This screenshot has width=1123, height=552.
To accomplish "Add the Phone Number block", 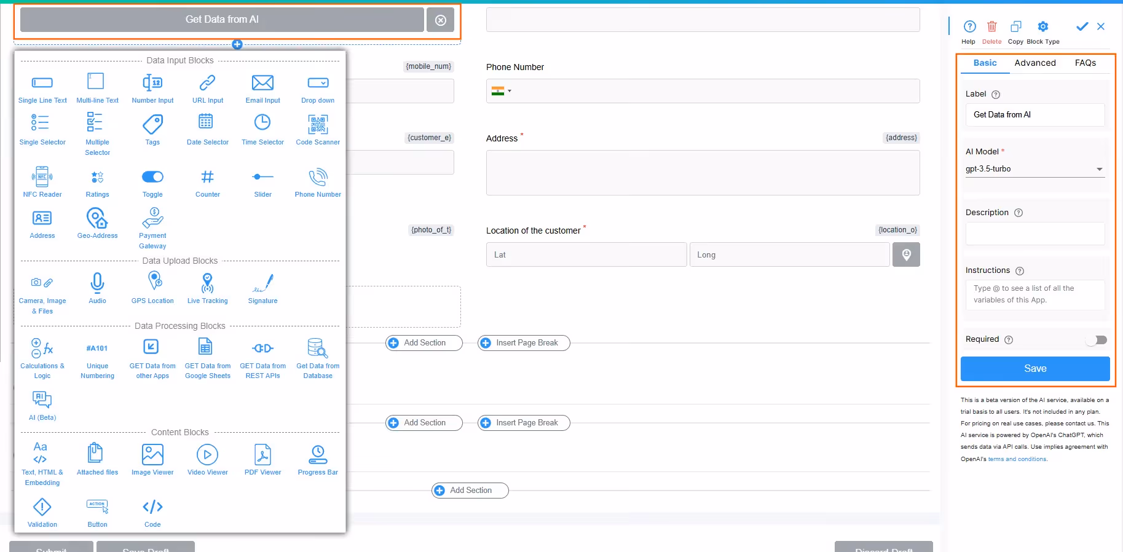I will coord(318,182).
